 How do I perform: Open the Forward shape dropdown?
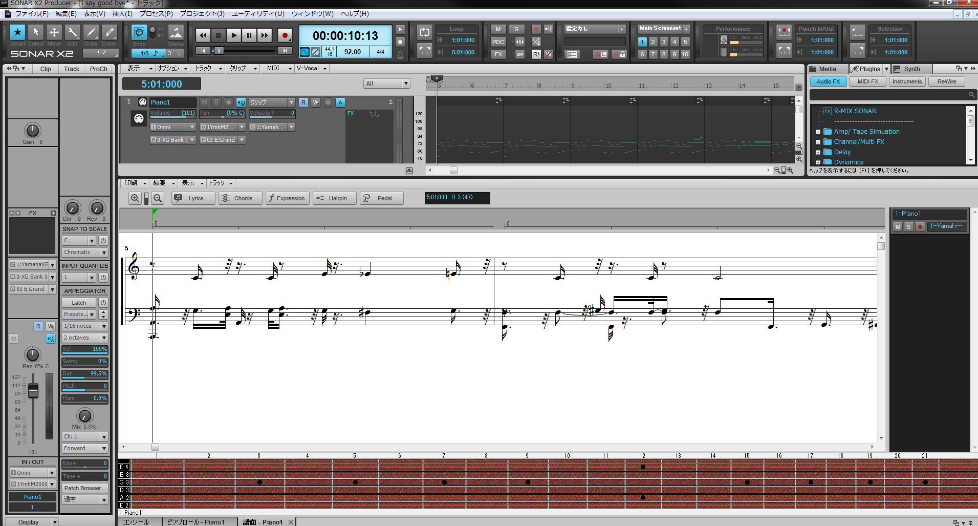pos(85,448)
